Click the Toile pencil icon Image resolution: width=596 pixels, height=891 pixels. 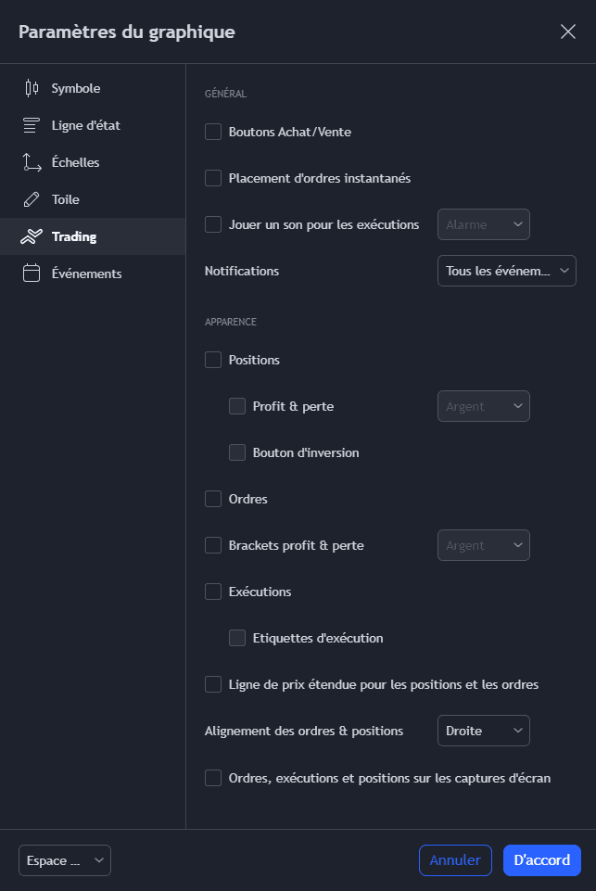tap(32, 199)
